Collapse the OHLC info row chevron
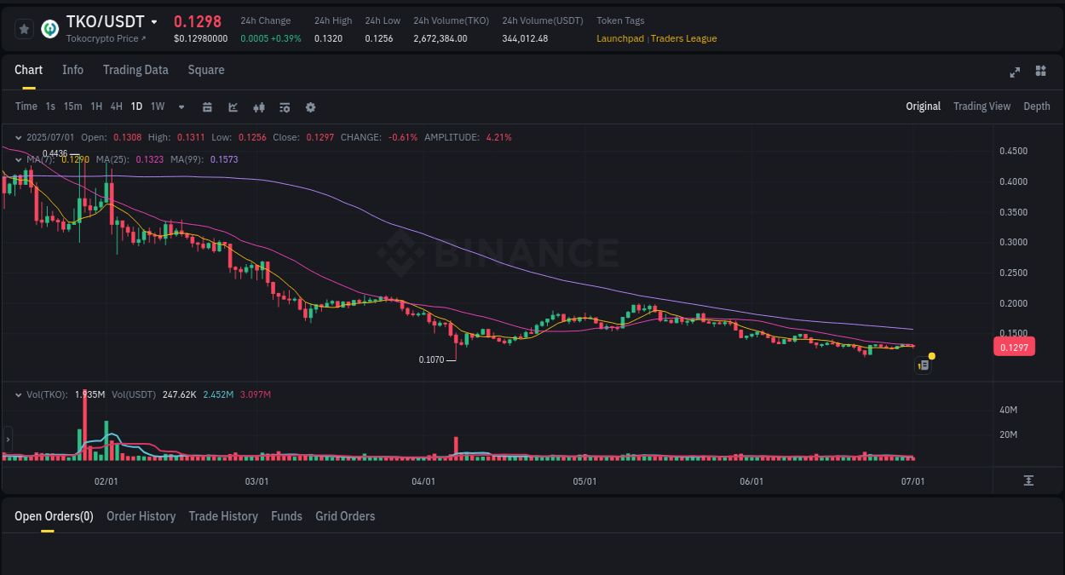 [x=19, y=136]
